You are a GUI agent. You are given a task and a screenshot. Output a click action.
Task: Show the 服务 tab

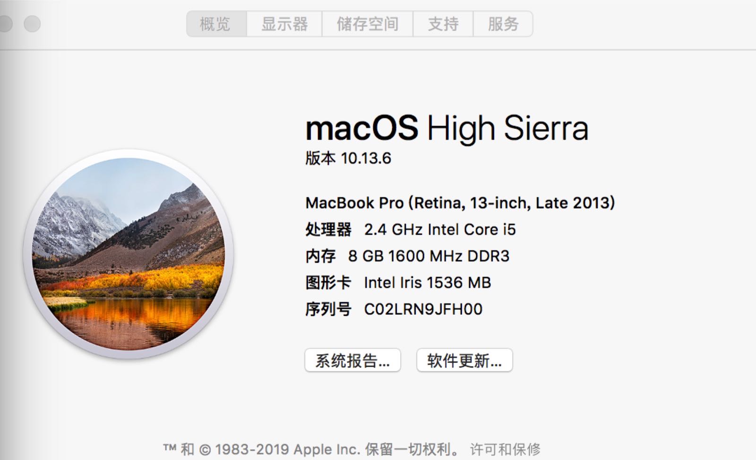point(503,24)
